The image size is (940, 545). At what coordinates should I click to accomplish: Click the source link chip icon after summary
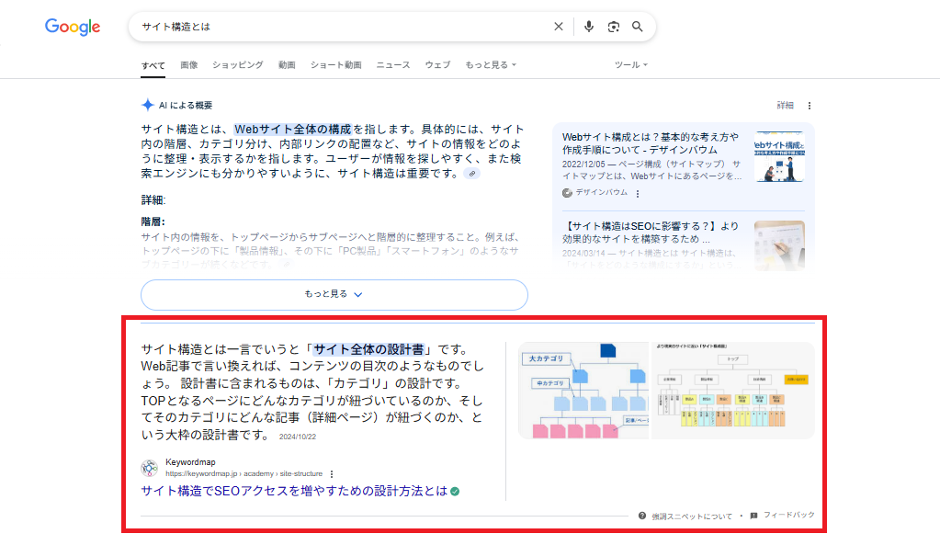(472, 174)
